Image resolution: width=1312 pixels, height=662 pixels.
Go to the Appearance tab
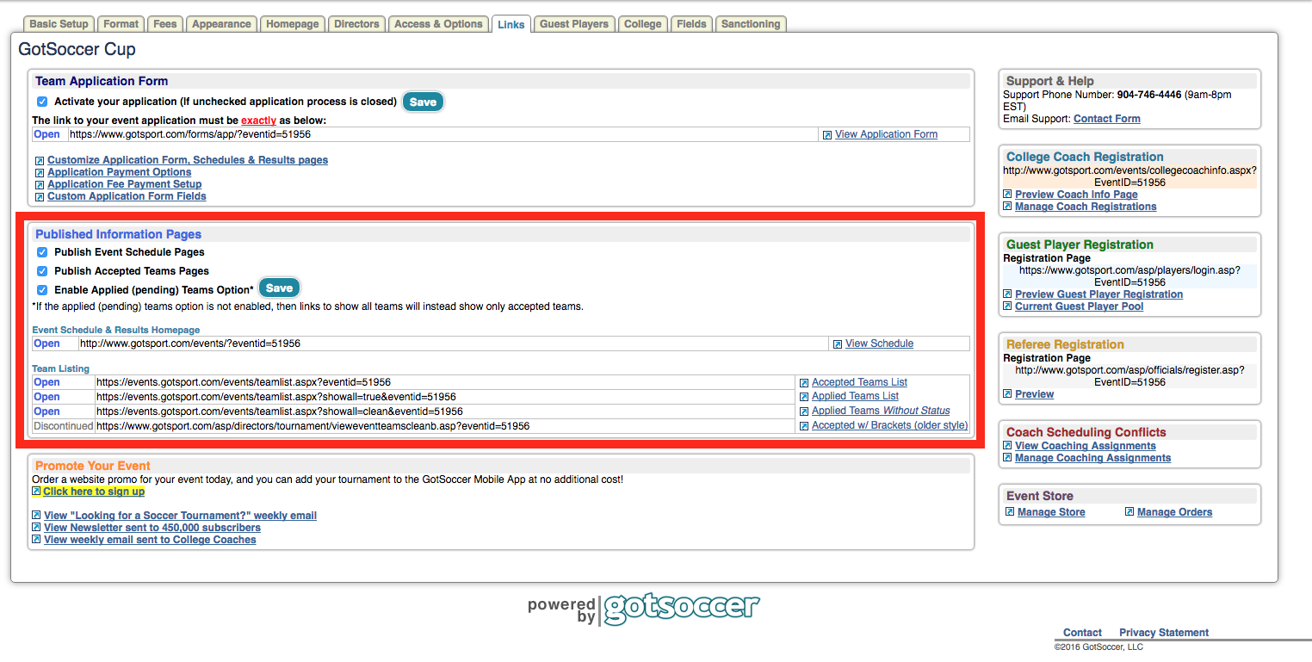(x=221, y=24)
